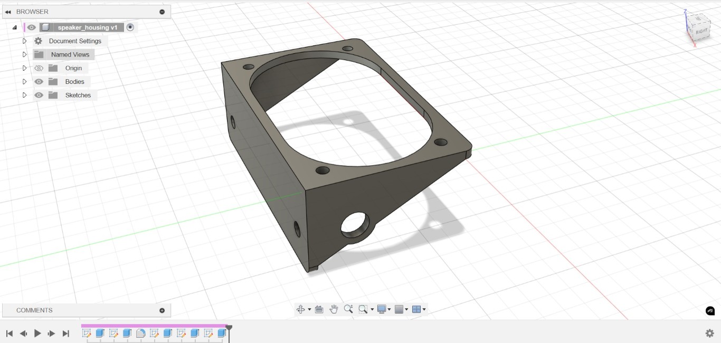Click the plus icon in Comments panel
Image resolution: width=721 pixels, height=343 pixels.
click(x=162, y=310)
